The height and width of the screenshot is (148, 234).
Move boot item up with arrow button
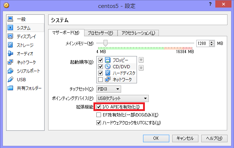(x=141, y=60)
